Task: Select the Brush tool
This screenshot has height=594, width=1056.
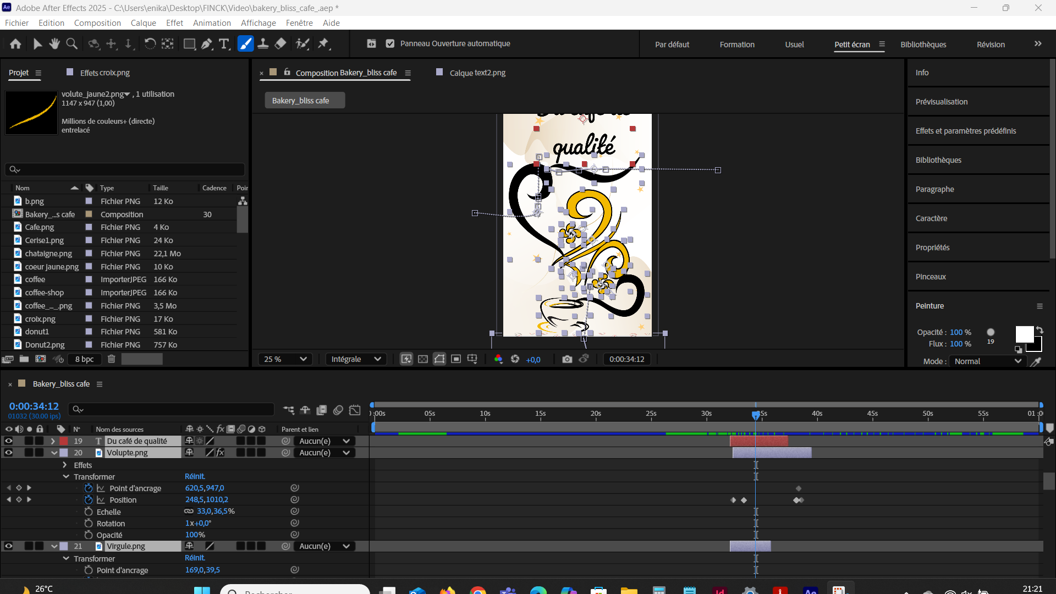Action: pyautogui.click(x=245, y=44)
